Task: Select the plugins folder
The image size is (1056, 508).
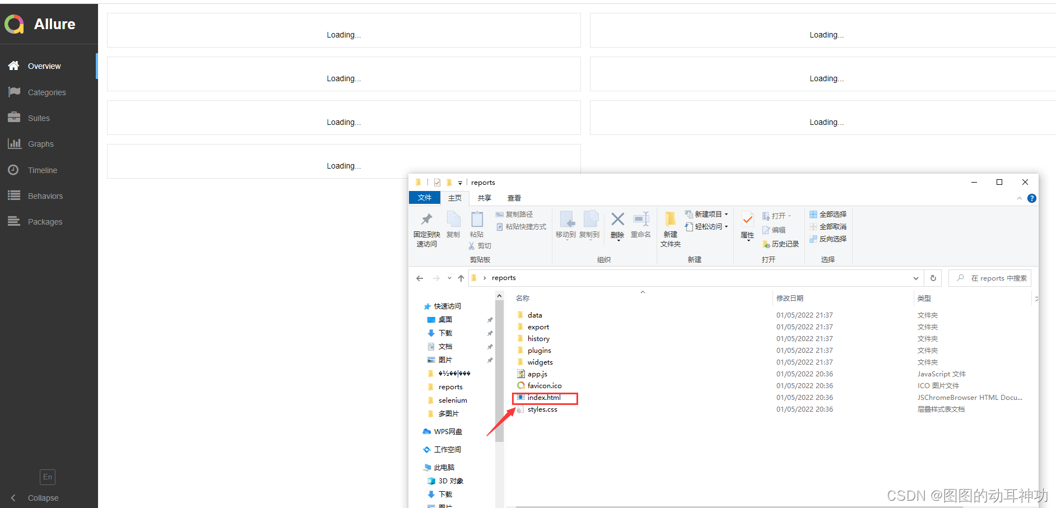Action: coord(539,351)
